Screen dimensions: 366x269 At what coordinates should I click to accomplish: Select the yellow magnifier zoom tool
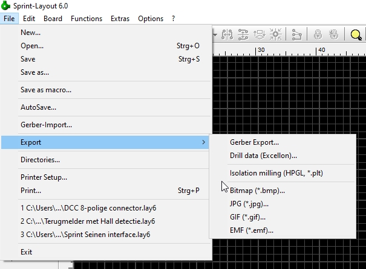click(356, 34)
